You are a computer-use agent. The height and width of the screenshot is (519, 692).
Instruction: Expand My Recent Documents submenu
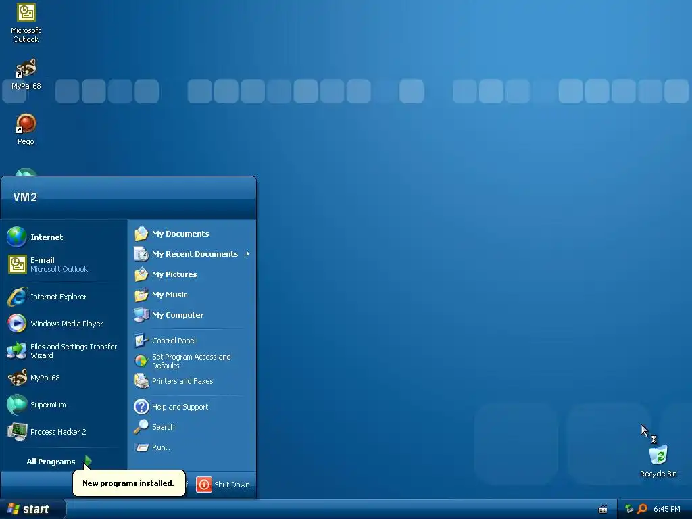[x=193, y=254]
